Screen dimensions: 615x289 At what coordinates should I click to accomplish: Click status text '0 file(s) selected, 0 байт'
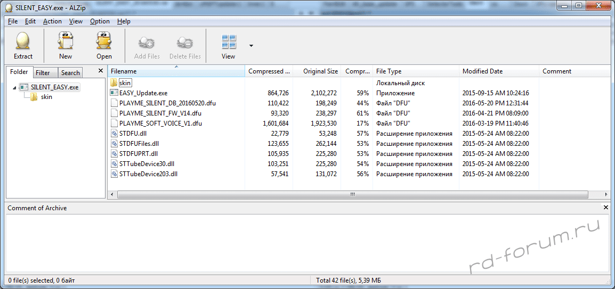point(42,280)
